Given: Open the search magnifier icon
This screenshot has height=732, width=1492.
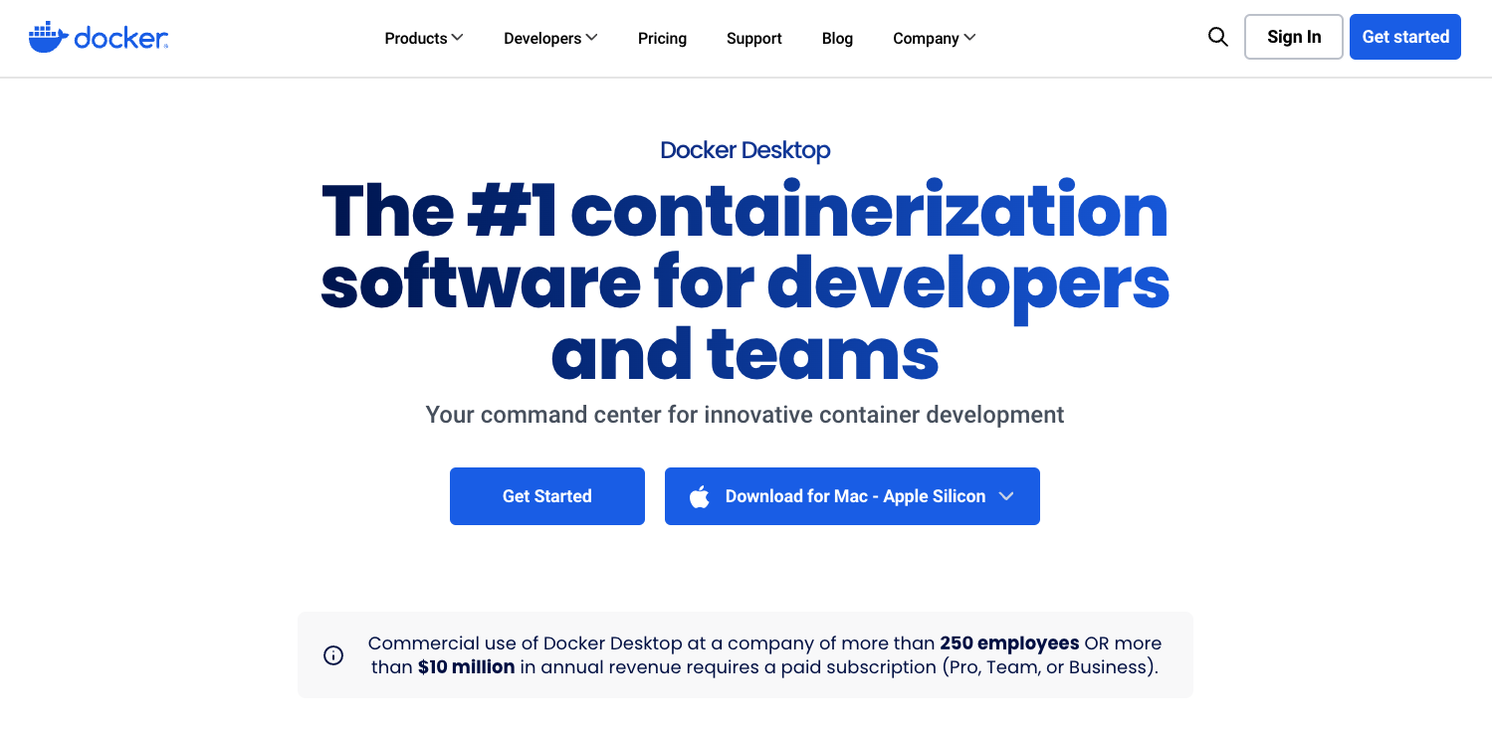Looking at the screenshot, I should [x=1217, y=37].
